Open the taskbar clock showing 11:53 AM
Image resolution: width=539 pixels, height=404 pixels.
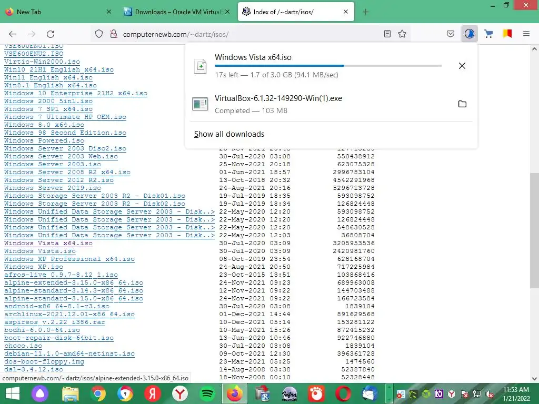[x=516, y=393]
